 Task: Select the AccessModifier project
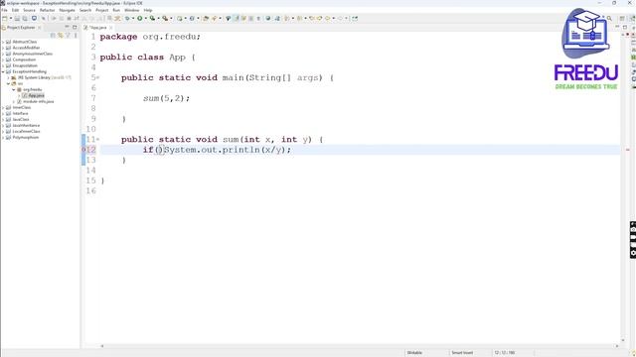tap(26, 48)
